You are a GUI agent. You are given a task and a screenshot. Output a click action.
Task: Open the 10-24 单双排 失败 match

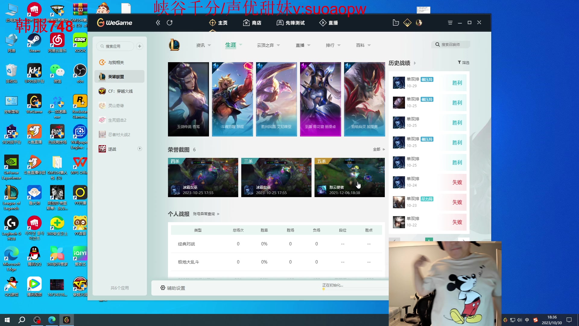[x=429, y=182]
